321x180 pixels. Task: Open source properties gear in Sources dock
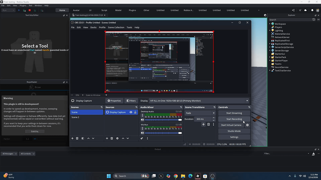click(x=117, y=138)
